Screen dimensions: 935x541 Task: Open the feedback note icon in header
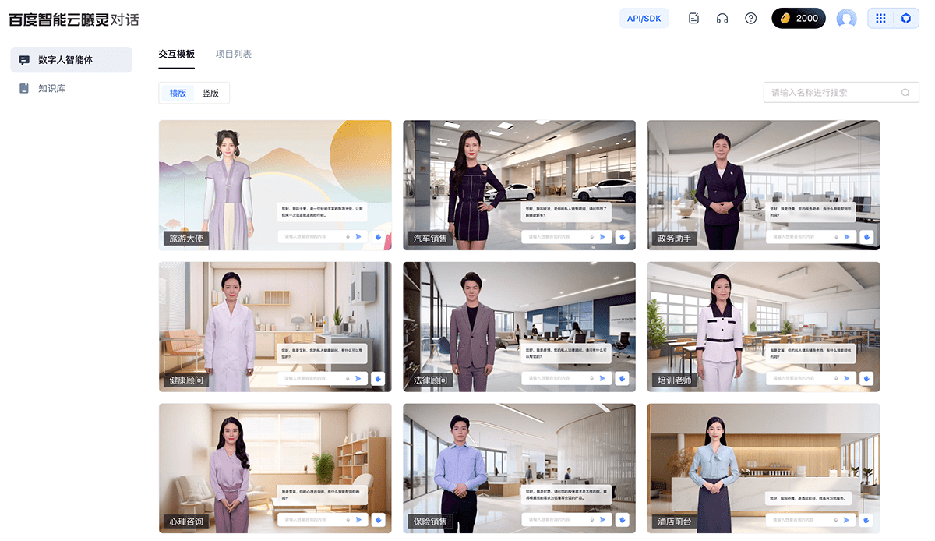(x=693, y=18)
